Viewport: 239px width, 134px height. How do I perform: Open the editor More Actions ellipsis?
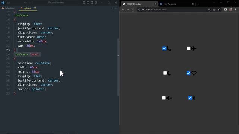pyautogui.click(x=116, y=8)
